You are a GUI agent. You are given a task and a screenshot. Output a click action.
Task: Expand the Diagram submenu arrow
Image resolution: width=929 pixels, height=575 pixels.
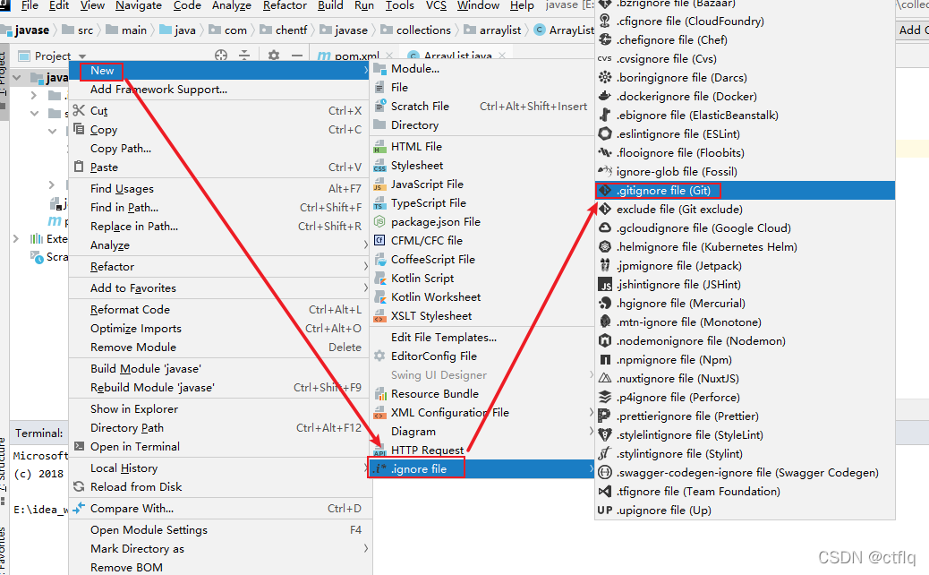point(591,431)
